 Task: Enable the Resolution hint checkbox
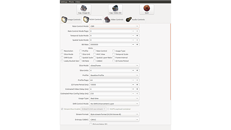(62, 51)
